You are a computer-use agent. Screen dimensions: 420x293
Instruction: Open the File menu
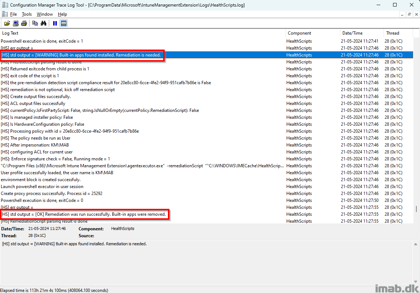(x=13, y=14)
